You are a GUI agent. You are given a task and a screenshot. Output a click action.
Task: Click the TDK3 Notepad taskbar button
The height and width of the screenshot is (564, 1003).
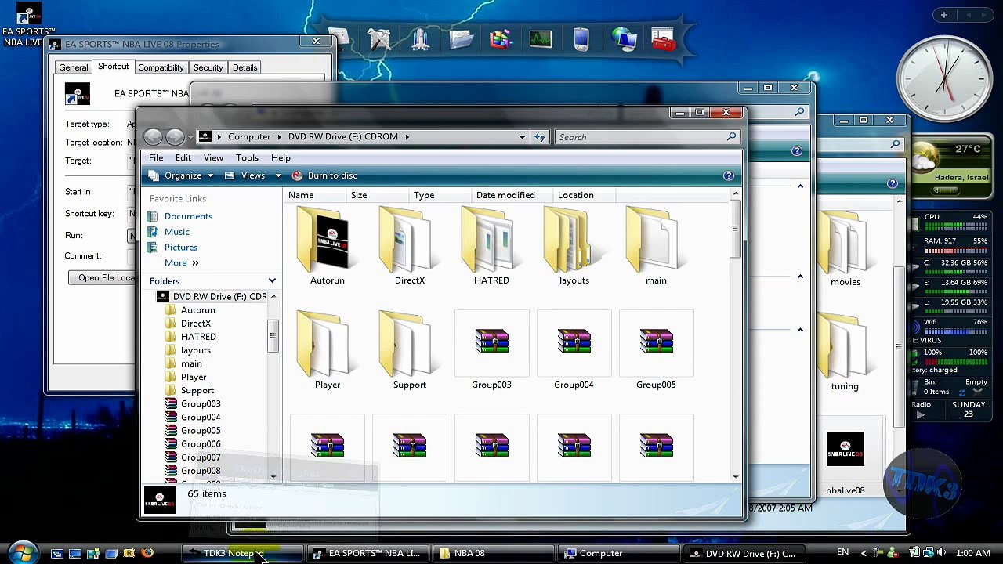(242, 553)
